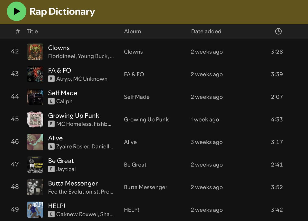Click explicit badge on Alive

pyautogui.click(x=51, y=147)
